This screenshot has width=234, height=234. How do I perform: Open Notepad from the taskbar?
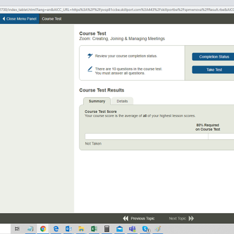pyautogui.click(x=30, y=229)
